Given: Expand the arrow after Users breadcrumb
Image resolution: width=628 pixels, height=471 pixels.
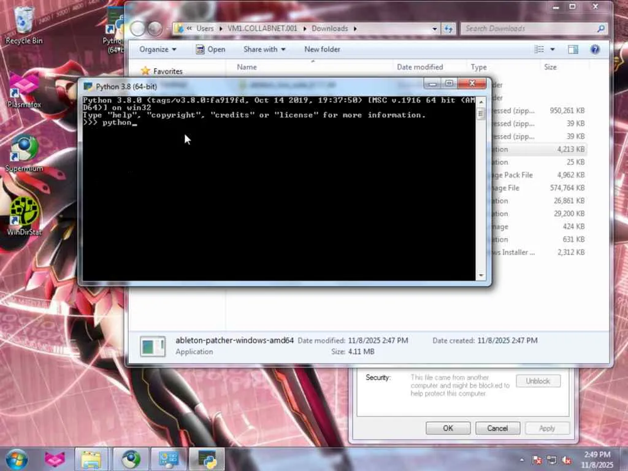Looking at the screenshot, I should pos(221,29).
